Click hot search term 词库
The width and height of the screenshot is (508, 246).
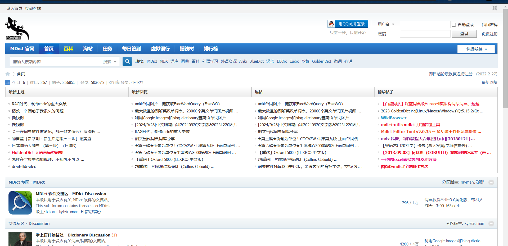pyautogui.click(x=174, y=61)
